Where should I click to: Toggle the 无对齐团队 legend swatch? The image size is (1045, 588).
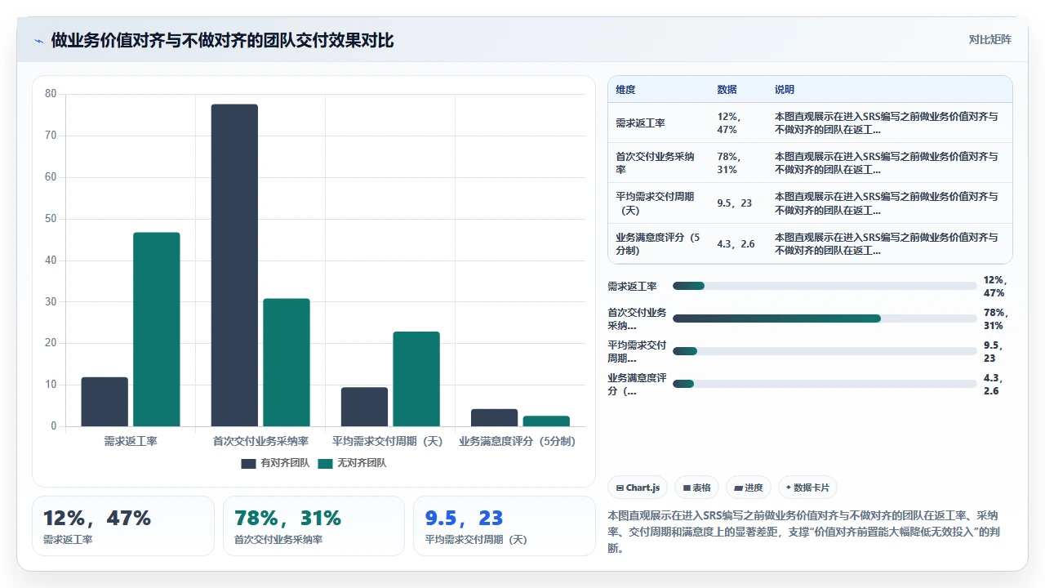point(325,463)
